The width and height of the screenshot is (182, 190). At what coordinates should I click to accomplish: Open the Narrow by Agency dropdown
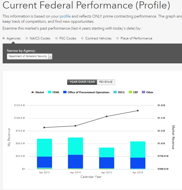click(x=29, y=56)
